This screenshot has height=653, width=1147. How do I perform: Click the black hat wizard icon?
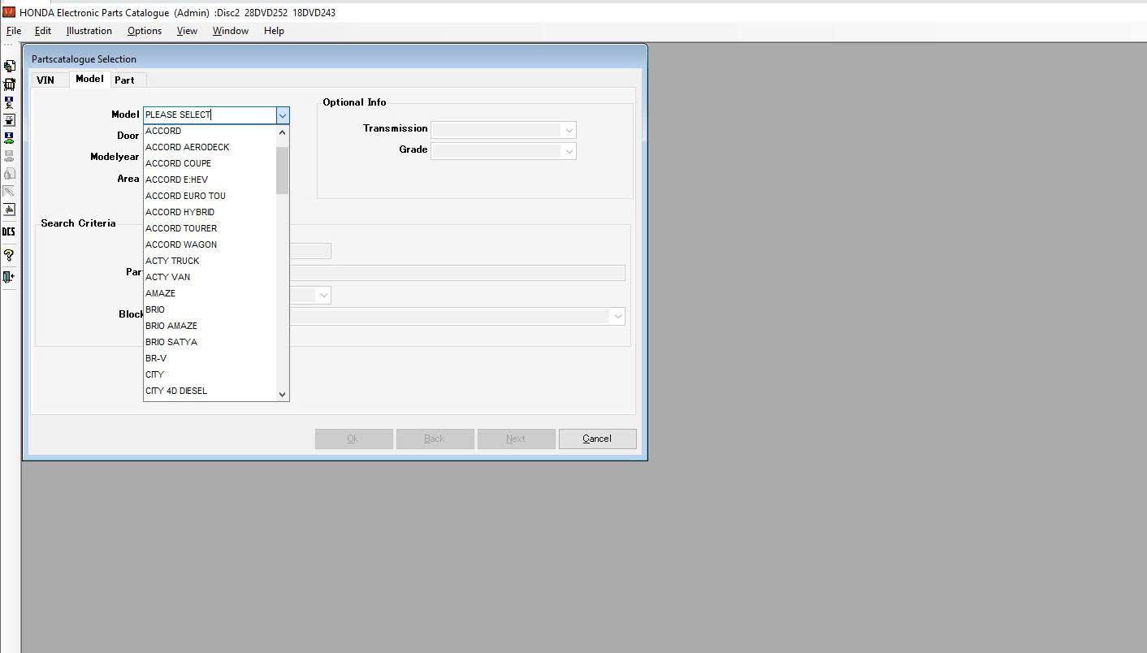9,120
